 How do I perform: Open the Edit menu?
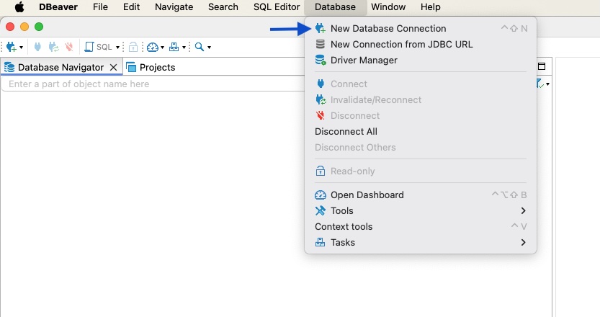[131, 7]
